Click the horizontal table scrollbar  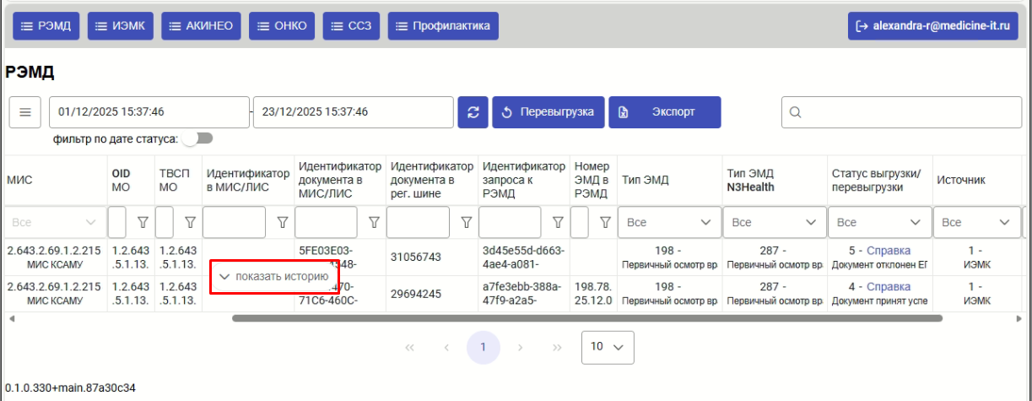tap(586, 318)
